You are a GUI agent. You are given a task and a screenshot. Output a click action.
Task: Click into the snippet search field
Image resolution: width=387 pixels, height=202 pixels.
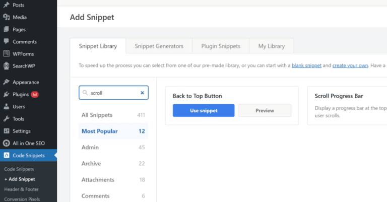click(x=113, y=93)
